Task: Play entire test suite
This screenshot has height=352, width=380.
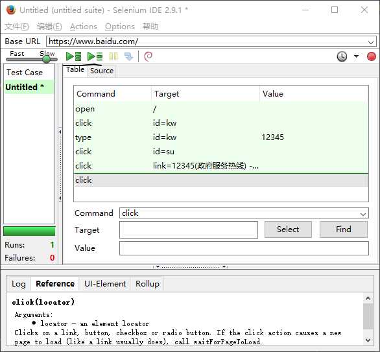Action: pyautogui.click(x=74, y=56)
